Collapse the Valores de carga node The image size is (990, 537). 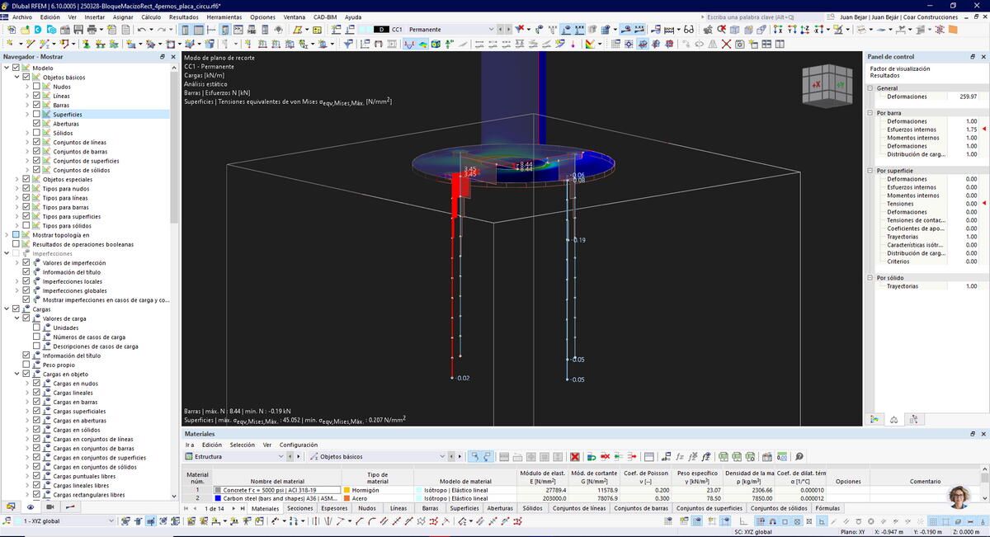16,318
